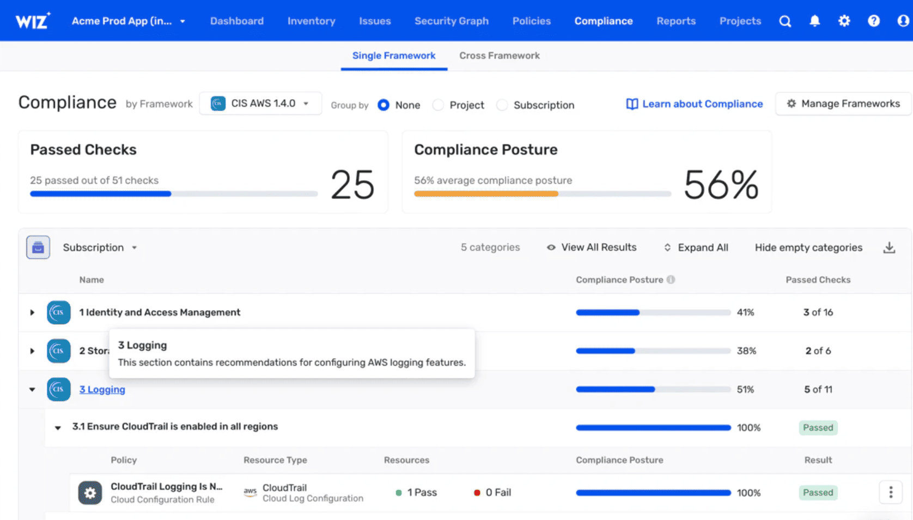Open the Projects menu
The height and width of the screenshot is (520, 913).
[x=740, y=21]
